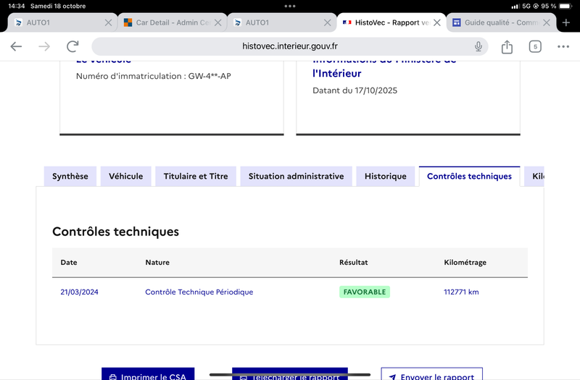The height and width of the screenshot is (380, 580).
Task: Open the three-dot browser menu
Action: pyautogui.click(x=563, y=47)
